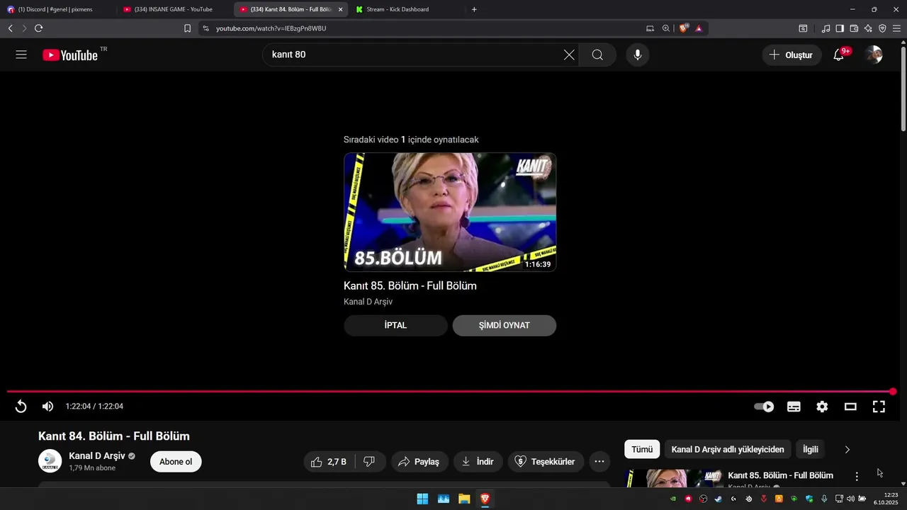
Task: Enter full screen mode
Action: pos(879,407)
